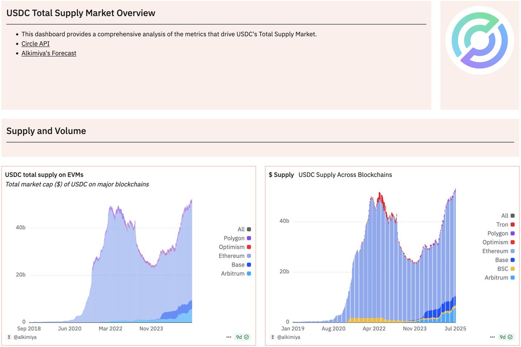Open the three-dot menu on the EVMs supply chart
The image size is (521, 347).
coord(229,337)
